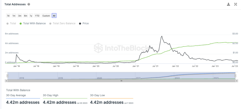This screenshot has width=241, height=109.
Task: Toggle the Total series legend
Action: (11, 23)
